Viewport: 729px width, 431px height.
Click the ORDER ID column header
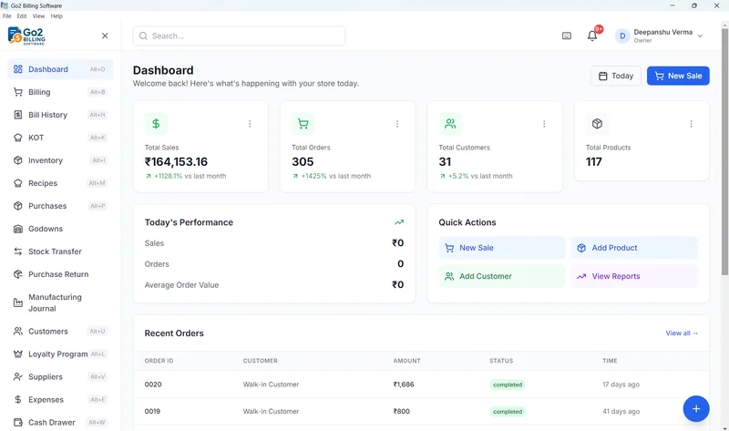tap(159, 361)
